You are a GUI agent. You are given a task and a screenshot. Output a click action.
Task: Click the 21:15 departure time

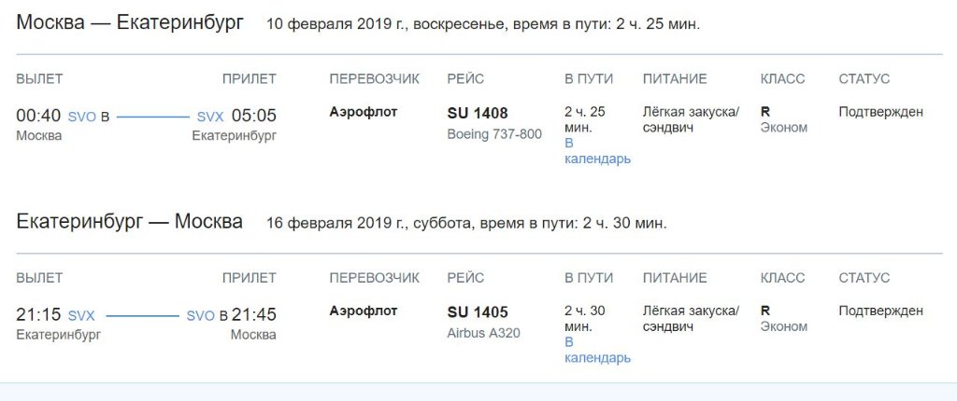coord(38,315)
